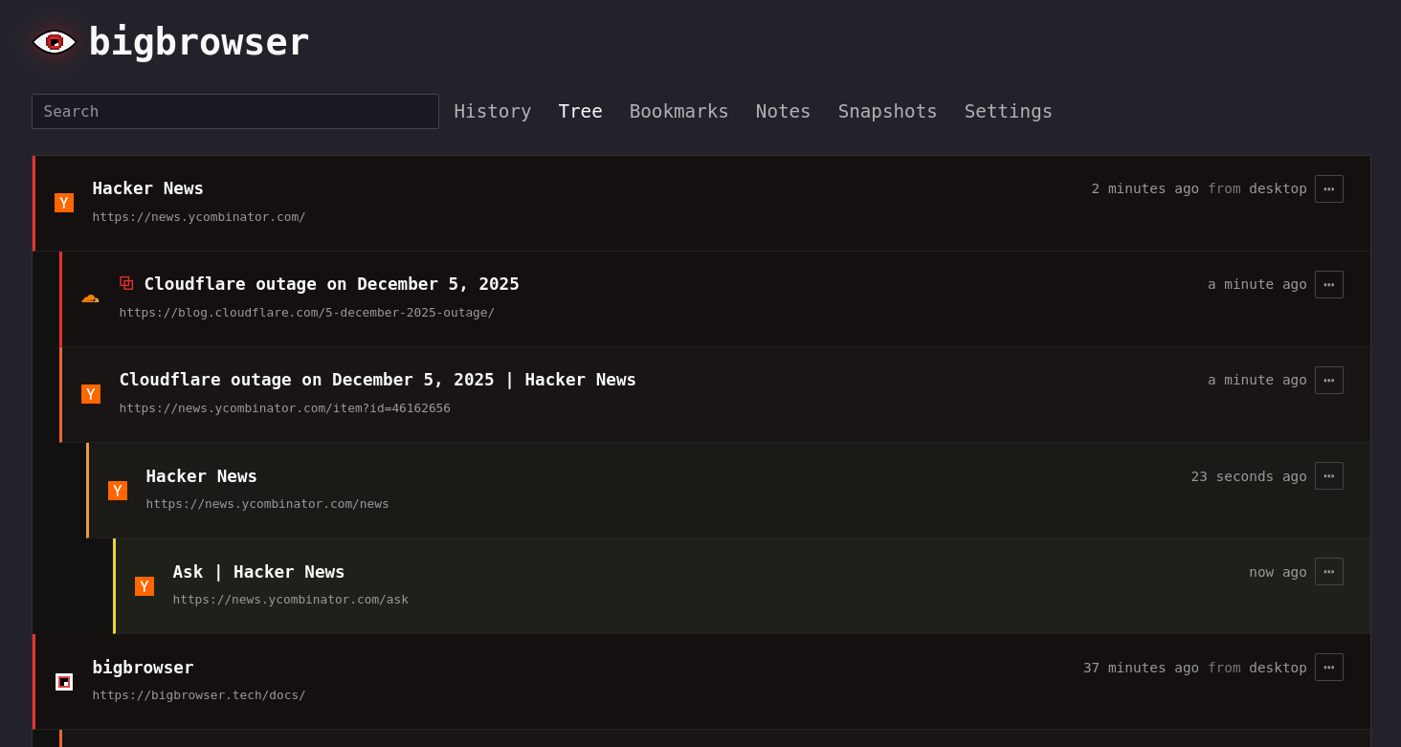Open the Bookmarks tab
The height and width of the screenshot is (747, 1401).
click(678, 111)
